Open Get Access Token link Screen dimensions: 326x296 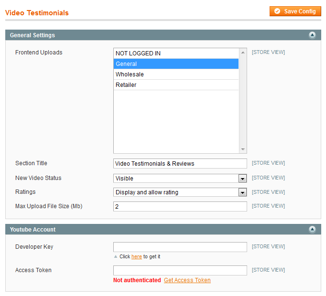click(x=187, y=280)
